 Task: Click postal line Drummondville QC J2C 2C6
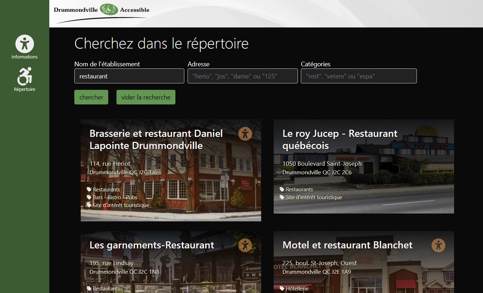[x=317, y=172]
